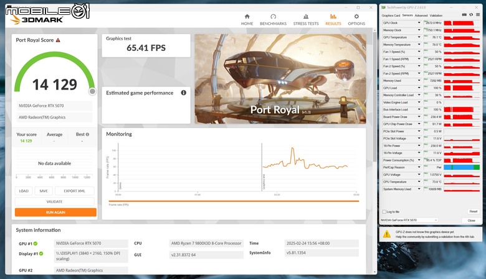The height and width of the screenshot is (279, 486).
Task: Open Fan 1 Speed (%) sensor dropdown
Action: click(x=419, y=52)
